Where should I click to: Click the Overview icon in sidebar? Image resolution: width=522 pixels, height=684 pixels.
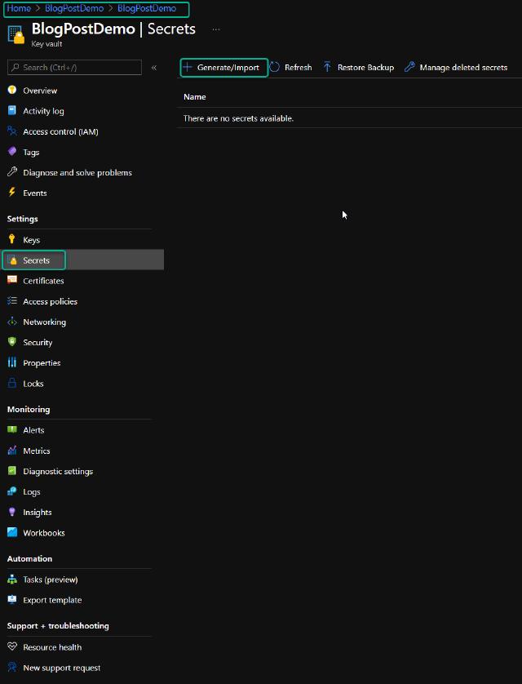(12, 91)
